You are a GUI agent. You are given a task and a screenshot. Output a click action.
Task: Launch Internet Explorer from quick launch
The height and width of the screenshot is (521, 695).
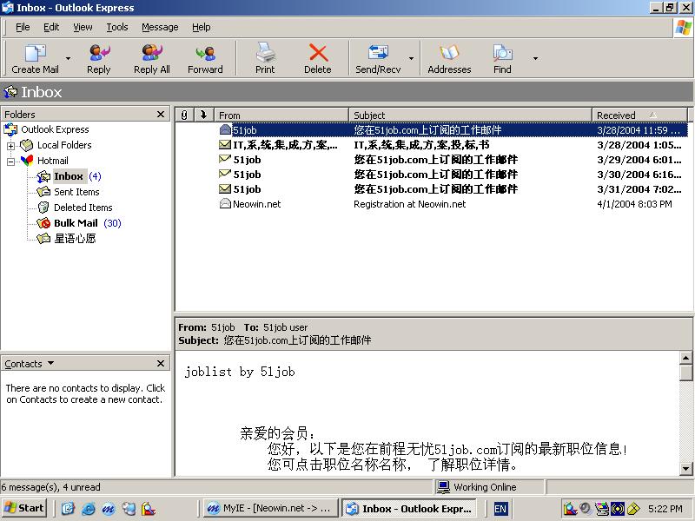click(88, 509)
